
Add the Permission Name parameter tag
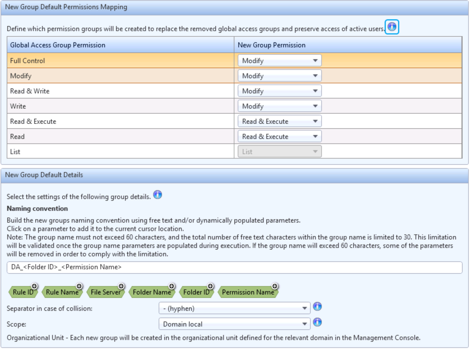[248, 292]
